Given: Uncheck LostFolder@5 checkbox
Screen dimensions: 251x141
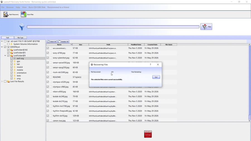Looking at the screenshot, I should [8, 53].
